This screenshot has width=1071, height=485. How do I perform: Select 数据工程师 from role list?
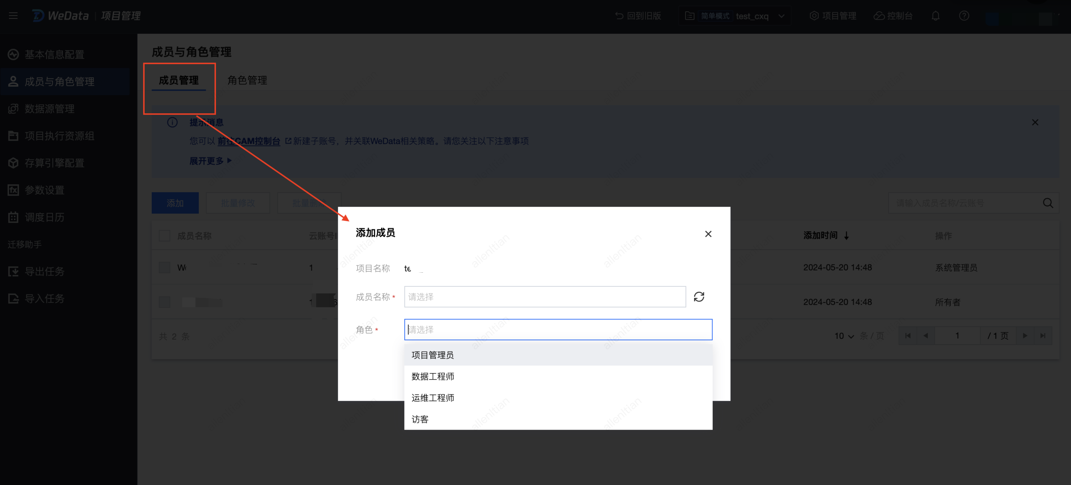point(433,376)
